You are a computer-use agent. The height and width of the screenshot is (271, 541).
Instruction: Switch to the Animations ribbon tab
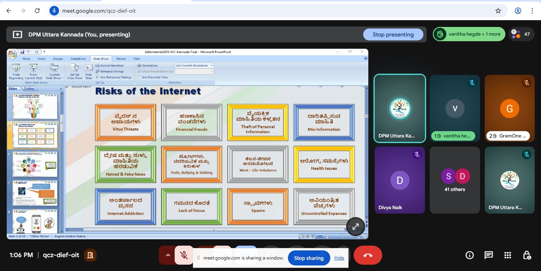point(78,59)
